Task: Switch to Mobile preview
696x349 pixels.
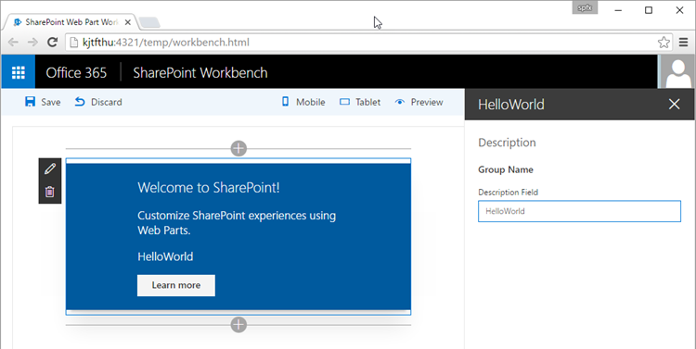Action: [x=303, y=102]
